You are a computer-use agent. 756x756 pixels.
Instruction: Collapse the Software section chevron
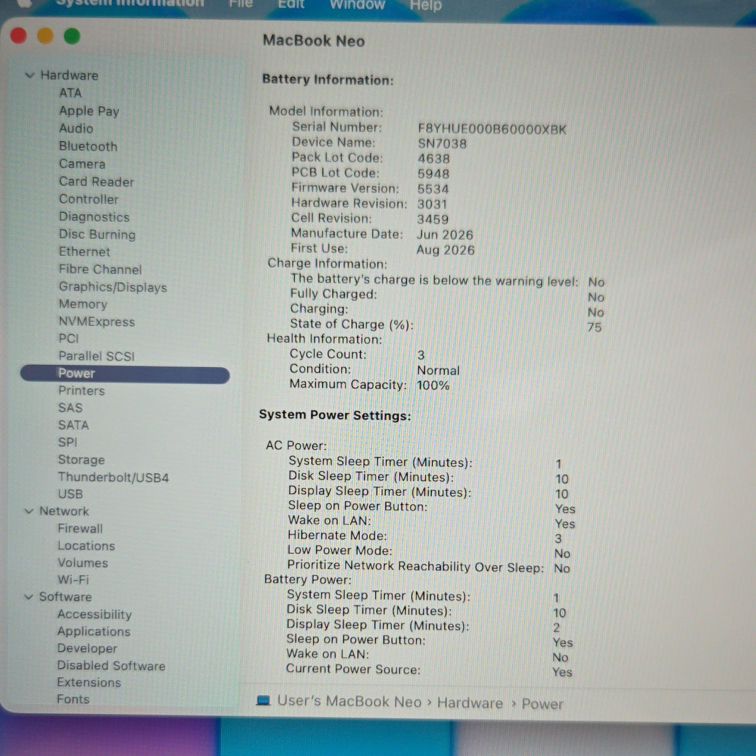click(28, 597)
